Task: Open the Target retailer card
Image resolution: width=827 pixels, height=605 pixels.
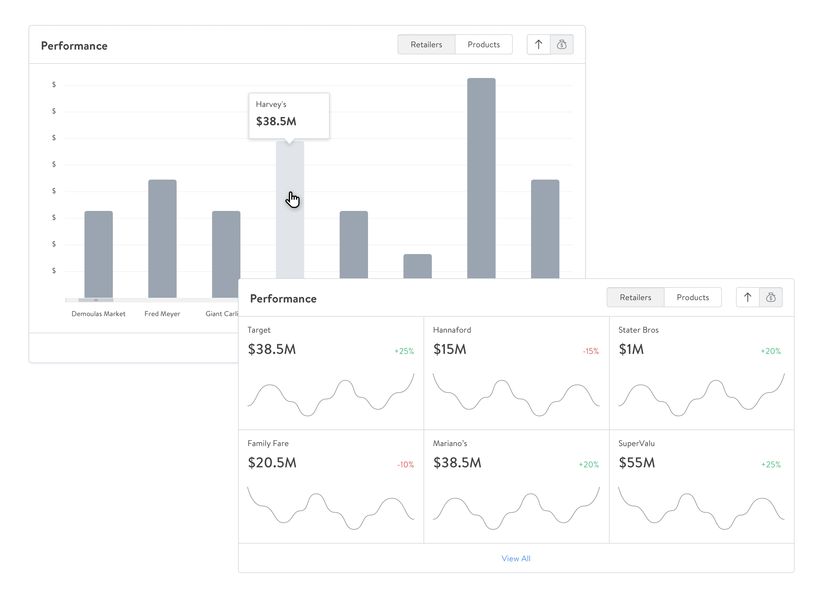Action: pos(331,373)
